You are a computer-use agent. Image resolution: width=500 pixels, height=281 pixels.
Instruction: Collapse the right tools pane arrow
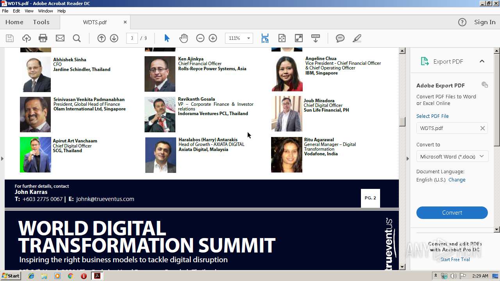point(408,158)
